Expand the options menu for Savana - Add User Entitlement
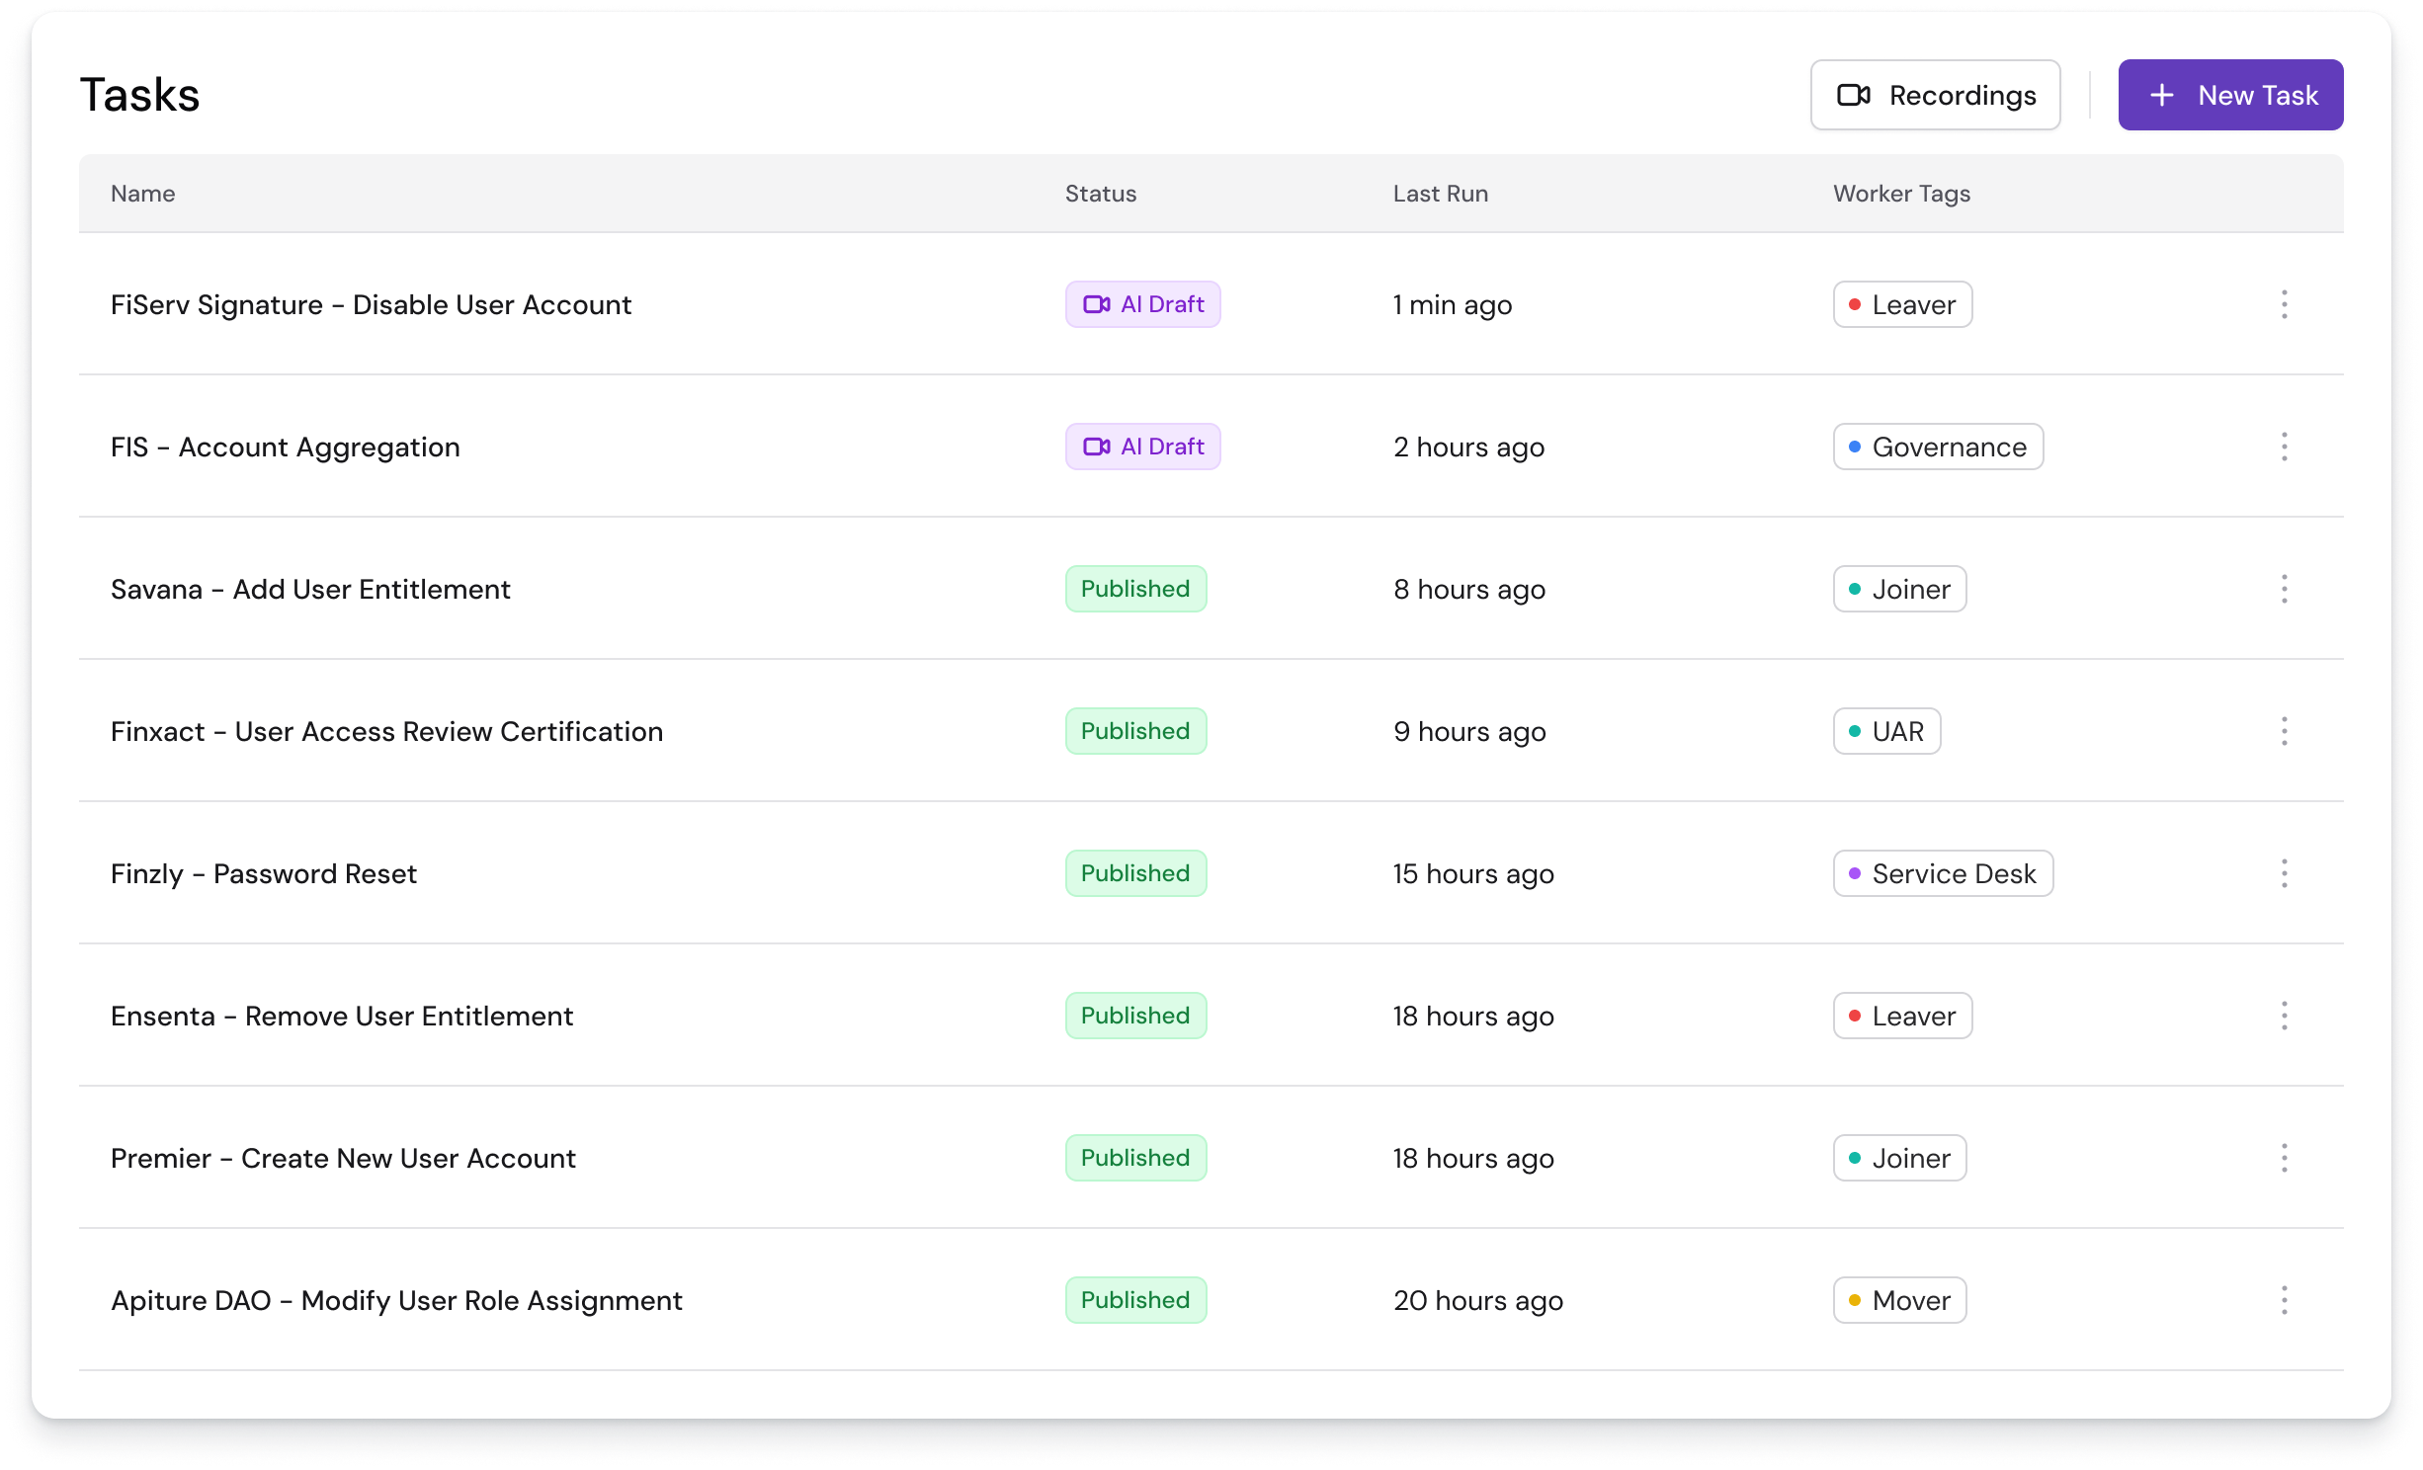The width and height of the screenshot is (2423, 1470). (2285, 589)
